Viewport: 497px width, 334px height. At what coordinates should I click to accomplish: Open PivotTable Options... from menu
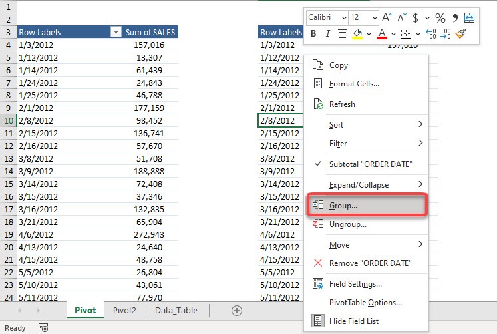tap(366, 303)
